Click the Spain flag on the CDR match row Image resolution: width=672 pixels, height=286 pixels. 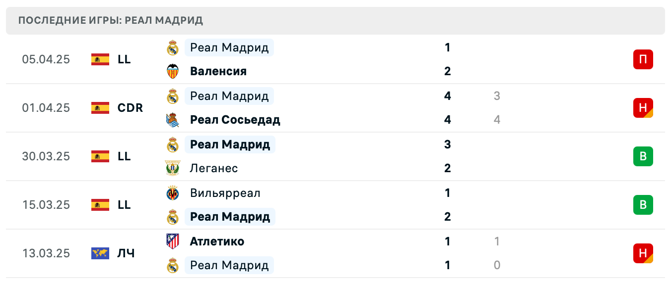pos(99,107)
